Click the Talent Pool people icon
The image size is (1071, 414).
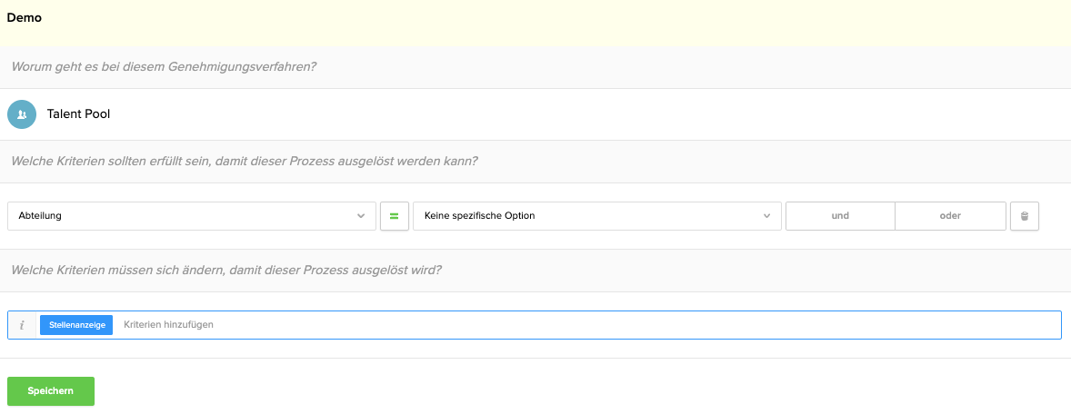(x=22, y=114)
